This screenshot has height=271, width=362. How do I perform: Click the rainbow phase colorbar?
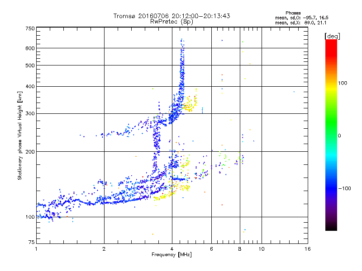(331, 135)
